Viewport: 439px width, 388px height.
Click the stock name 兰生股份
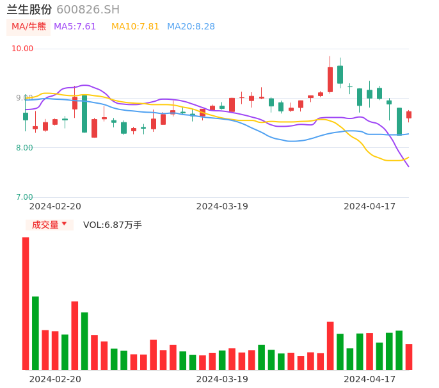[29, 10]
